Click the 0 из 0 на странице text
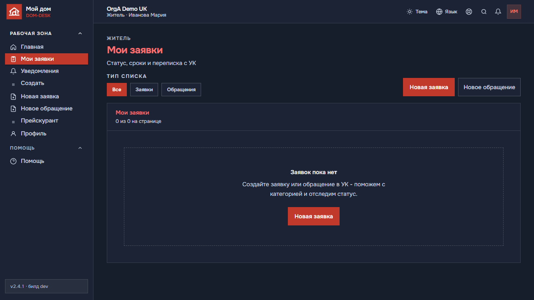 pyautogui.click(x=139, y=121)
